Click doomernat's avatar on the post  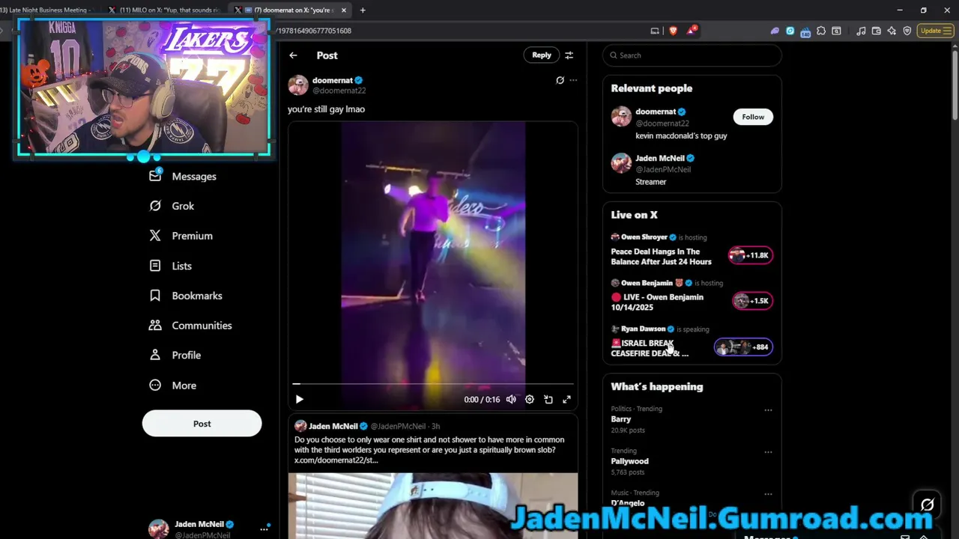pos(298,85)
